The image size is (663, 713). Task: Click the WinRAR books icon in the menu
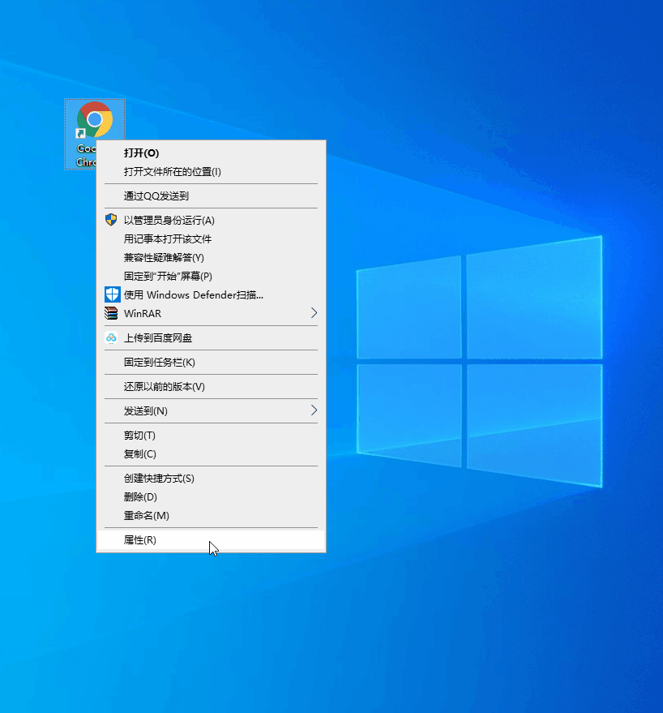(x=112, y=313)
